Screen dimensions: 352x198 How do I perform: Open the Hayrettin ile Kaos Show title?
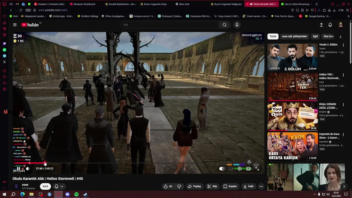click(x=329, y=136)
